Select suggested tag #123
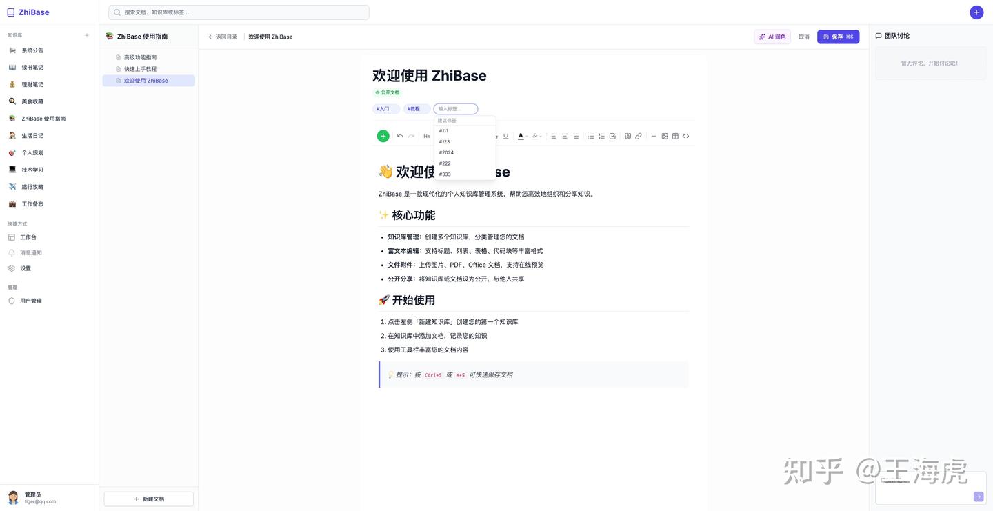 click(x=465, y=142)
